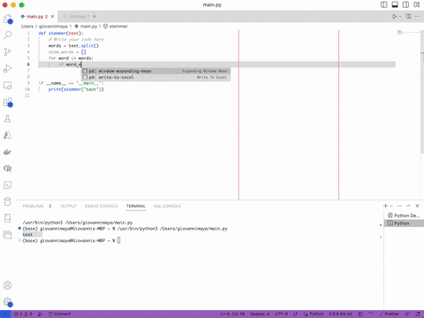
Task: Close the main.py tab
Action: 52,17
